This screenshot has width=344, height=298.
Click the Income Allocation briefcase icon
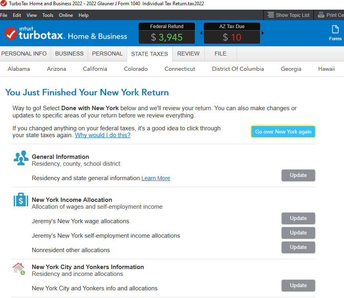21,200
